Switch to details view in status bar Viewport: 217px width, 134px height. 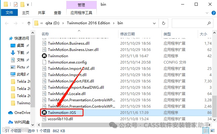pyautogui.click(x=206, y=131)
